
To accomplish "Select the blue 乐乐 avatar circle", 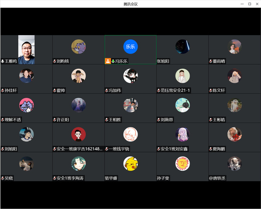I will point(130,47).
